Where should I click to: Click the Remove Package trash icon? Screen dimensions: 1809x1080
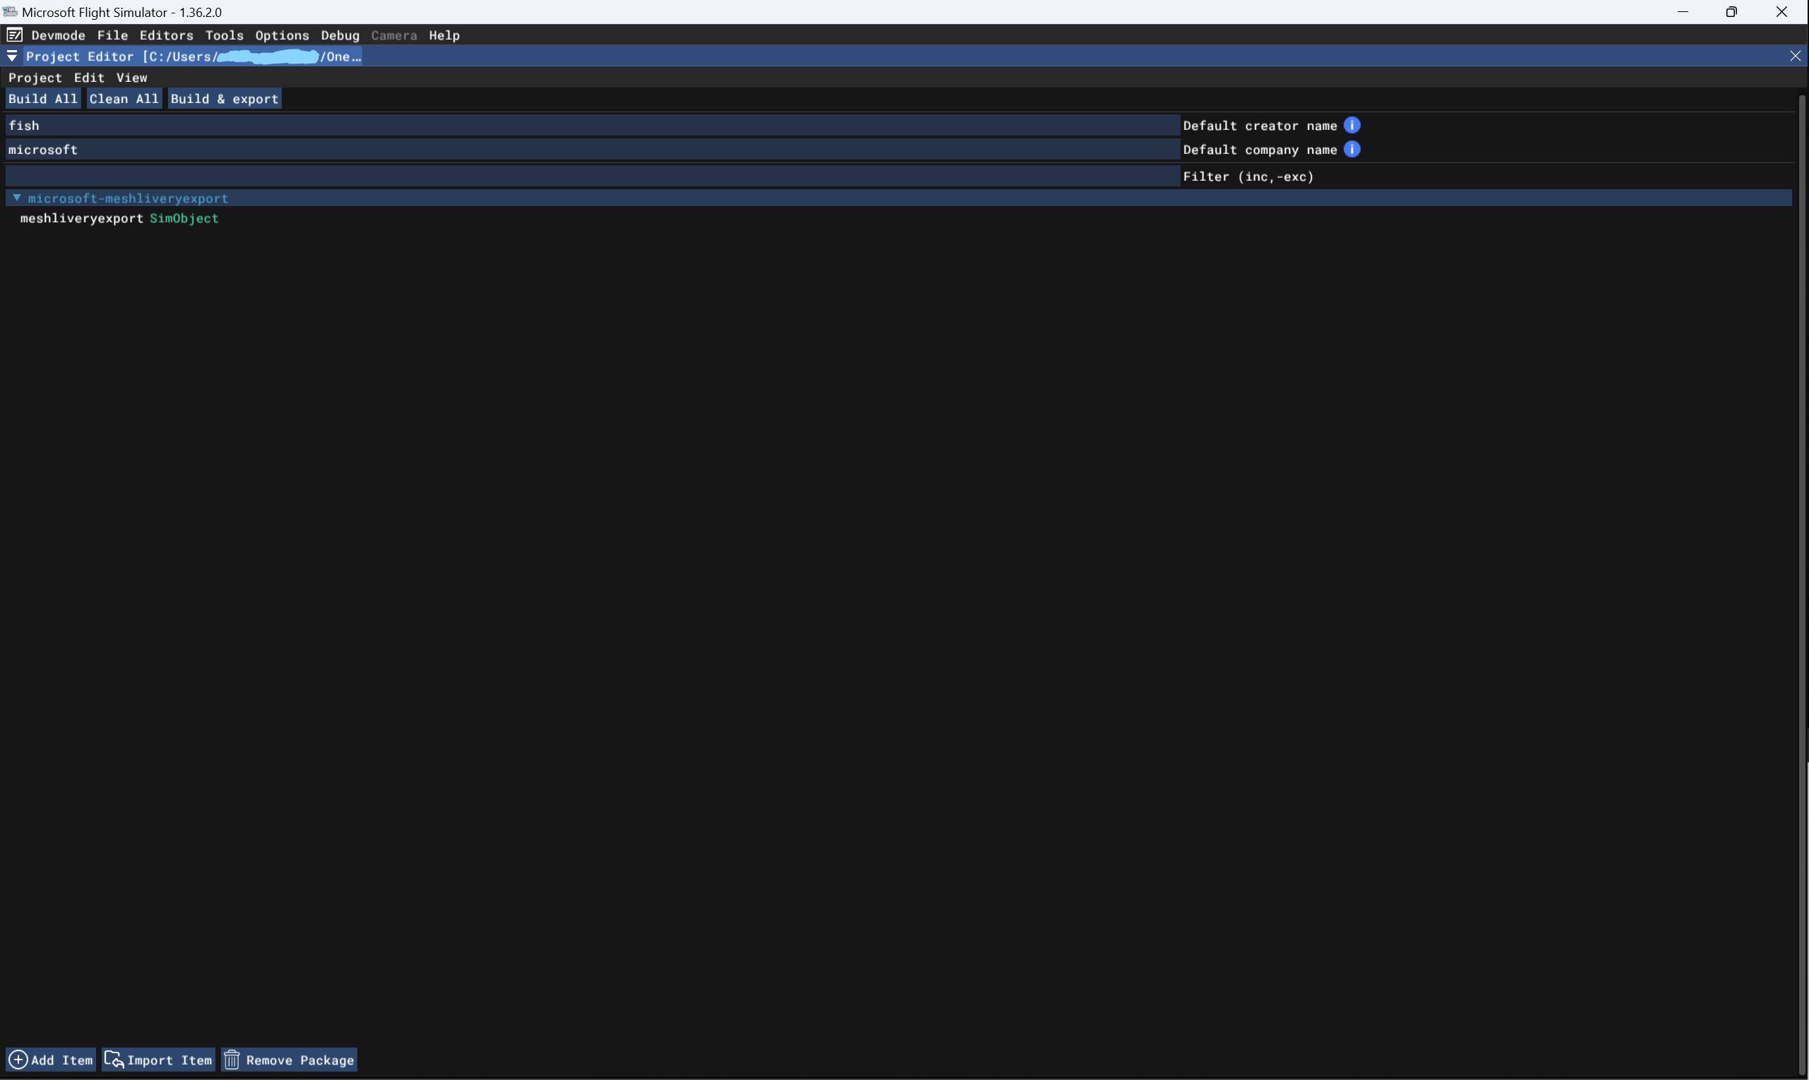pyautogui.click(x=231, y=1059)
